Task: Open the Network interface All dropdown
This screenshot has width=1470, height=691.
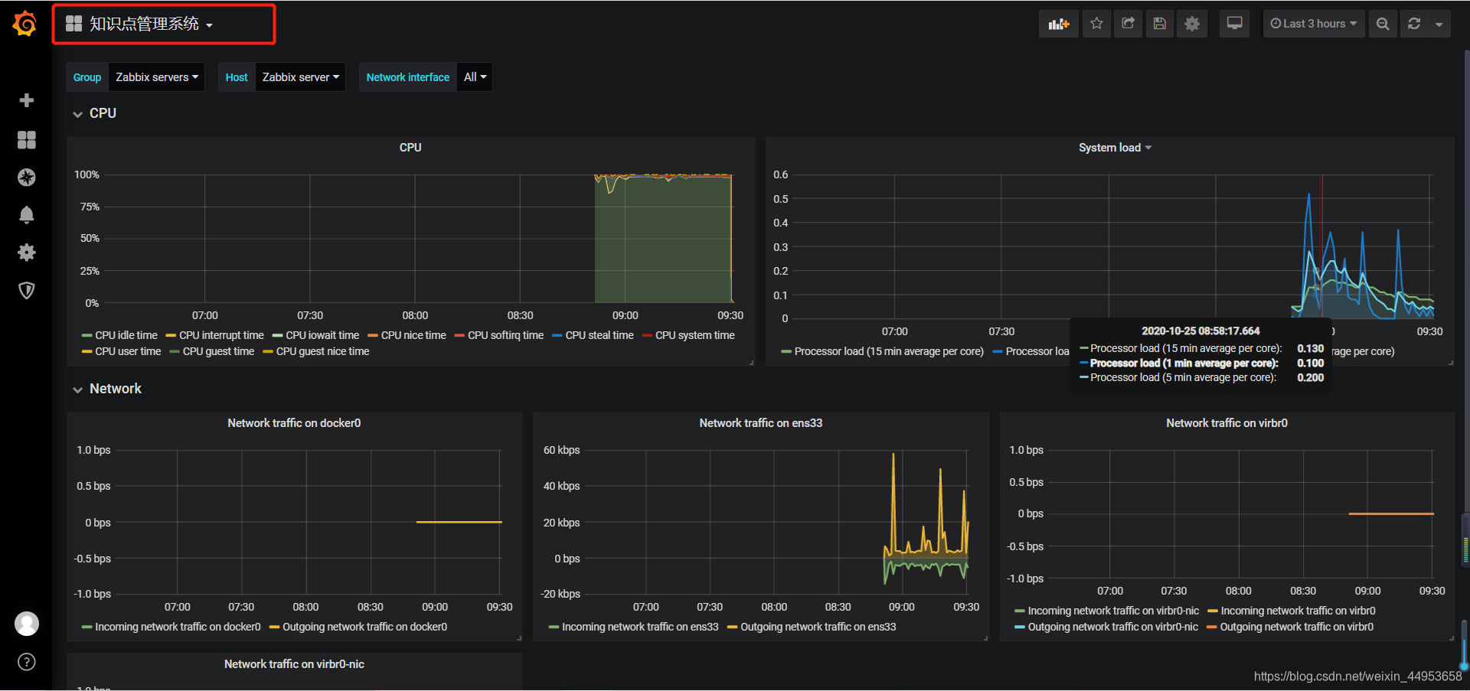Action: pos(475,77)
